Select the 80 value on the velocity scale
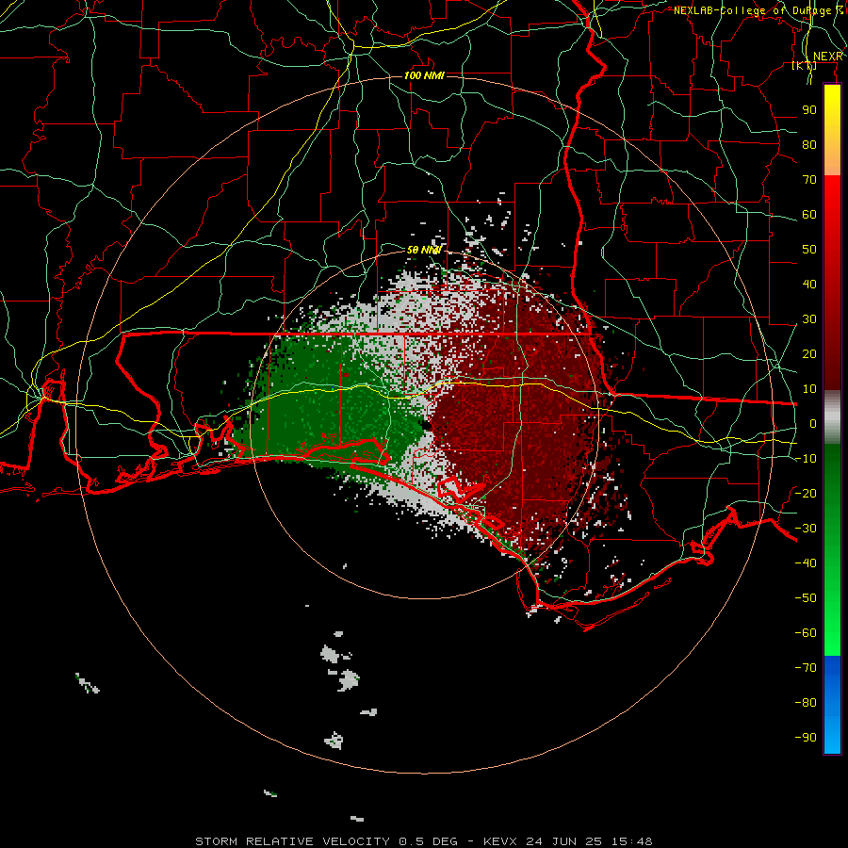The width and height of the screenshot is (848, 848). pyautogui.click(x=809, y=144)
